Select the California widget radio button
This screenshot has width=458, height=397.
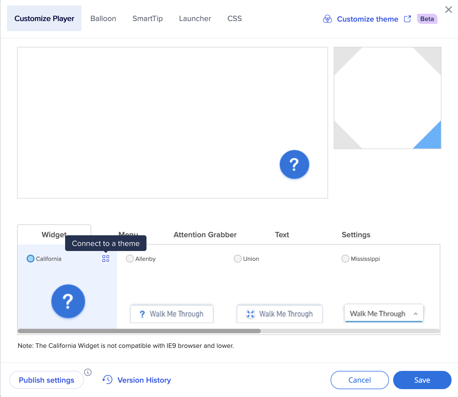click(30, 259)
